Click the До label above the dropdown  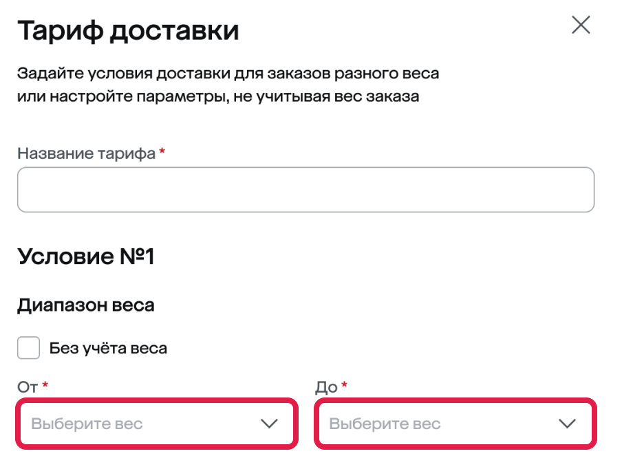(326, 387)
